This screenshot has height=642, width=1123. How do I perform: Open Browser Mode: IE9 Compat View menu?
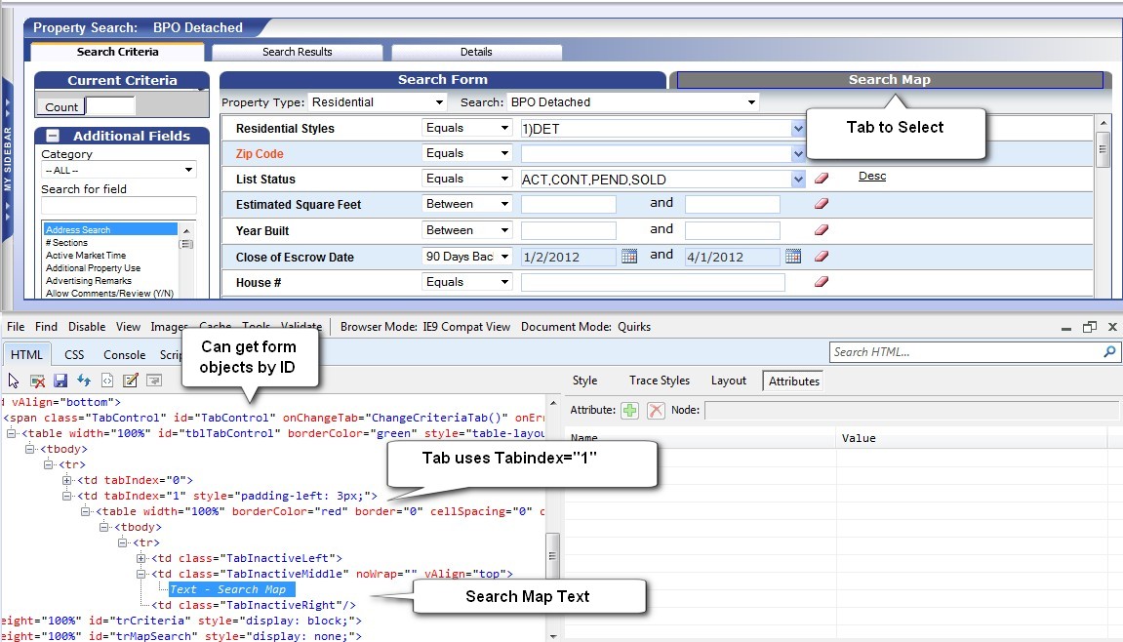coord(425,327)
